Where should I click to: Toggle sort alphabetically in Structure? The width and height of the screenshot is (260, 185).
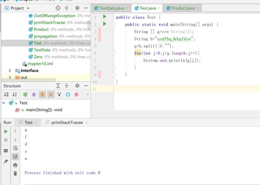(15, 94)
